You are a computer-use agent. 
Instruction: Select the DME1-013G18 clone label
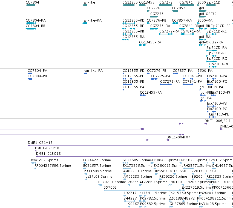(48, 154)
